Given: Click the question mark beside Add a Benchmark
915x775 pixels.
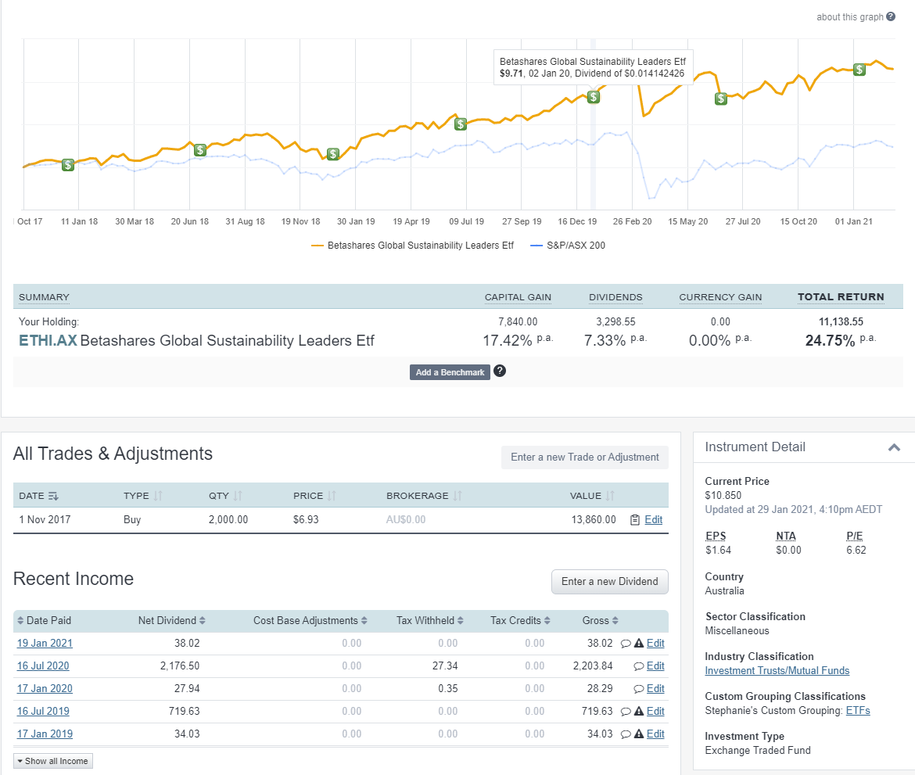Looking at the screenshot, I should point(500,371).
